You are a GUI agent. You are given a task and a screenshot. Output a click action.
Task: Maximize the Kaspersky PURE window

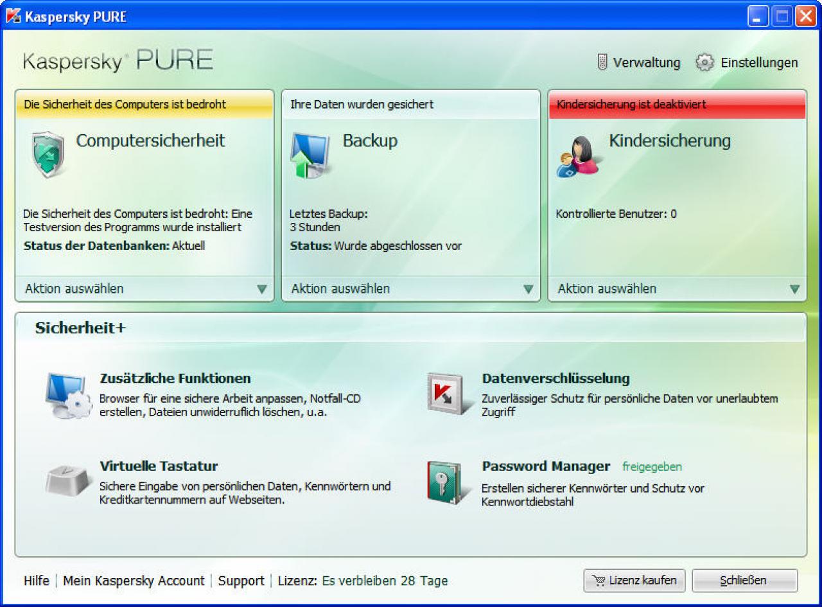coord(782,16)
